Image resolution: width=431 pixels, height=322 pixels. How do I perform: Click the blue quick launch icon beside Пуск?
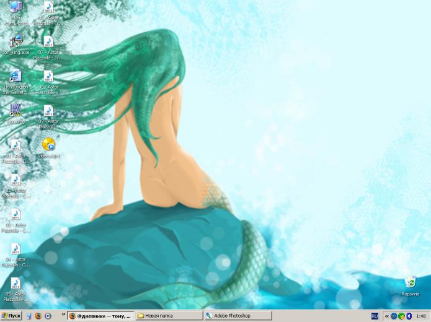29,316
